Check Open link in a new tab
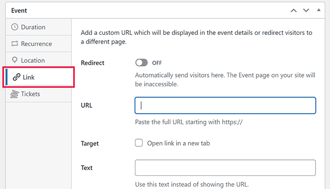Viewport: 330px width, 189px height. tap(139, 143)
